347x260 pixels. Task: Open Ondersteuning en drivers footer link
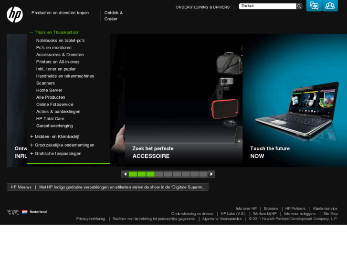click(192, 214)
